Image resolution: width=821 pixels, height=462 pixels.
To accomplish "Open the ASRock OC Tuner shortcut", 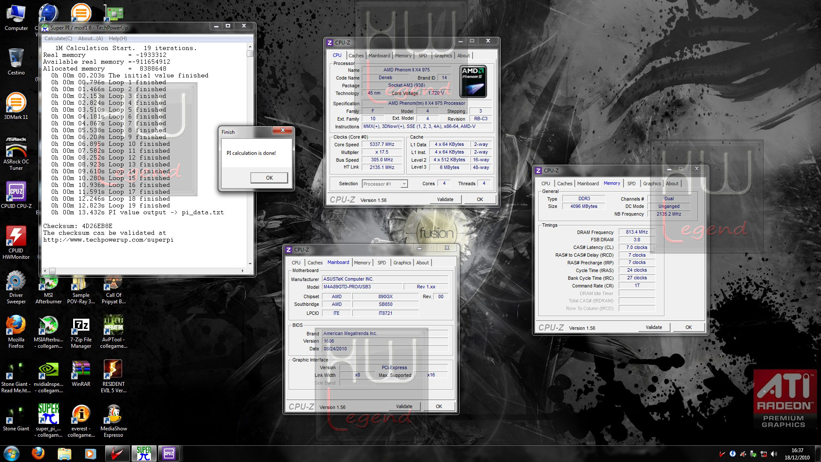I will coord(16,153).
